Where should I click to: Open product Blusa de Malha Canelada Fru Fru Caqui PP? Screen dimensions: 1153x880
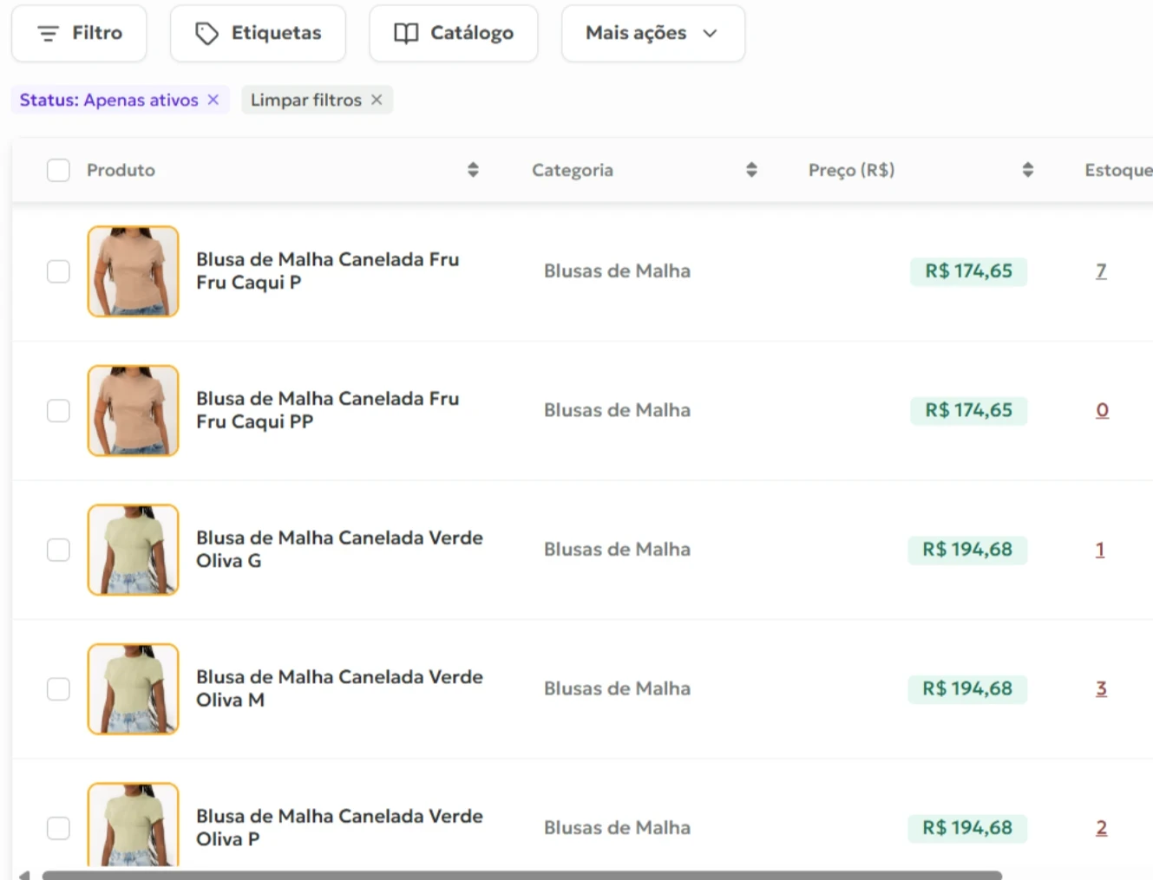point(327,410)
